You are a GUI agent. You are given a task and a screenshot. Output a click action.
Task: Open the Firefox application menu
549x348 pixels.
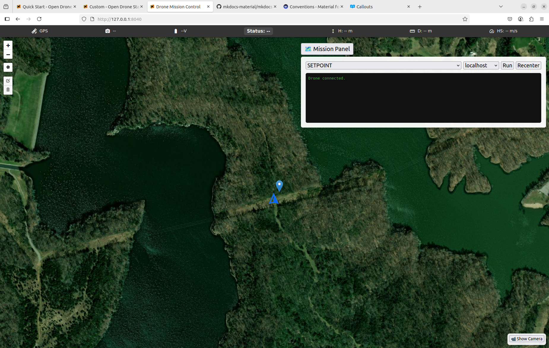(x=542, y=19)
